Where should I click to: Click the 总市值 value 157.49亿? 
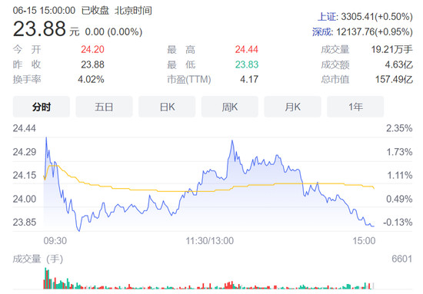[x=394, y=79]
